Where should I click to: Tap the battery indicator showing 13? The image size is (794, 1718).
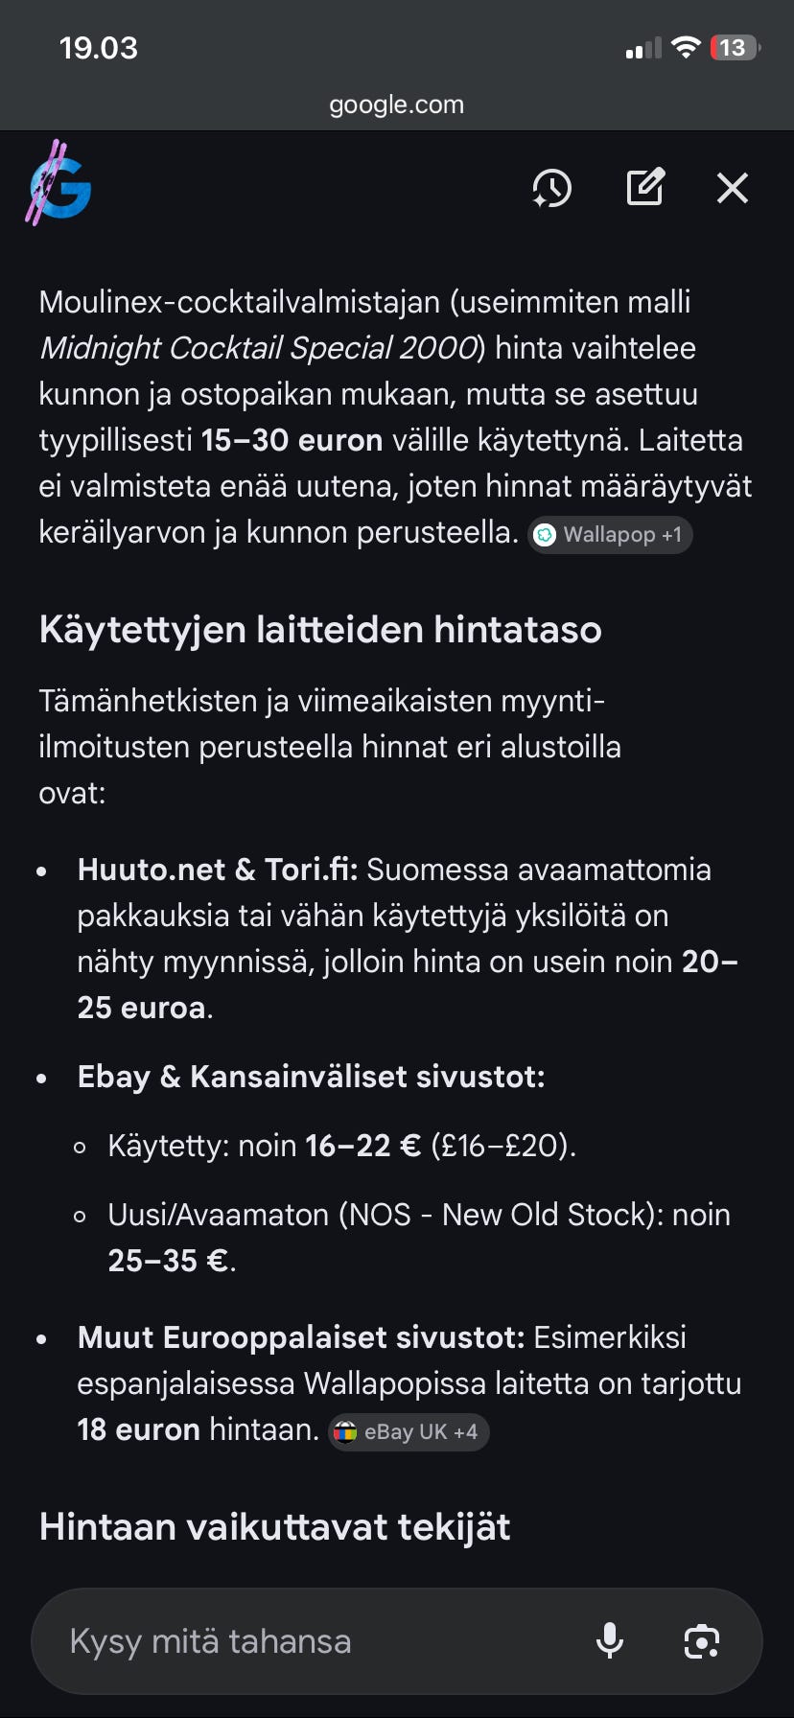pyautogui.click(x=732, y=46)
